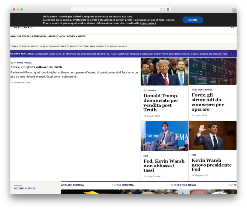Pause the news ticker
The height and width of the screenshot is (209, 247).
[x=232, y=54]
